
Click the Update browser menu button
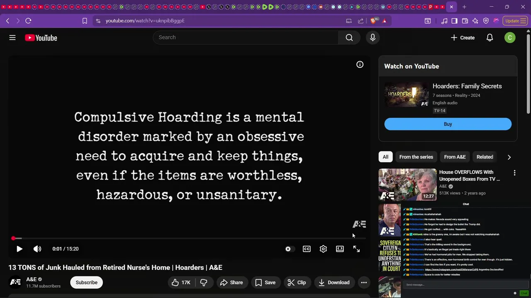(x=515, y=21)
